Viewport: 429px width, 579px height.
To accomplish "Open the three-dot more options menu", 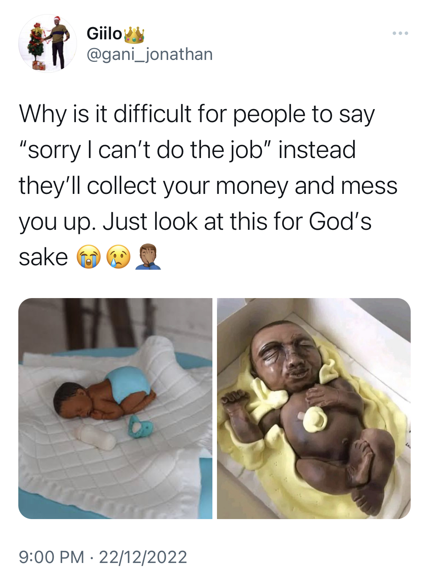I will [400, 34].
